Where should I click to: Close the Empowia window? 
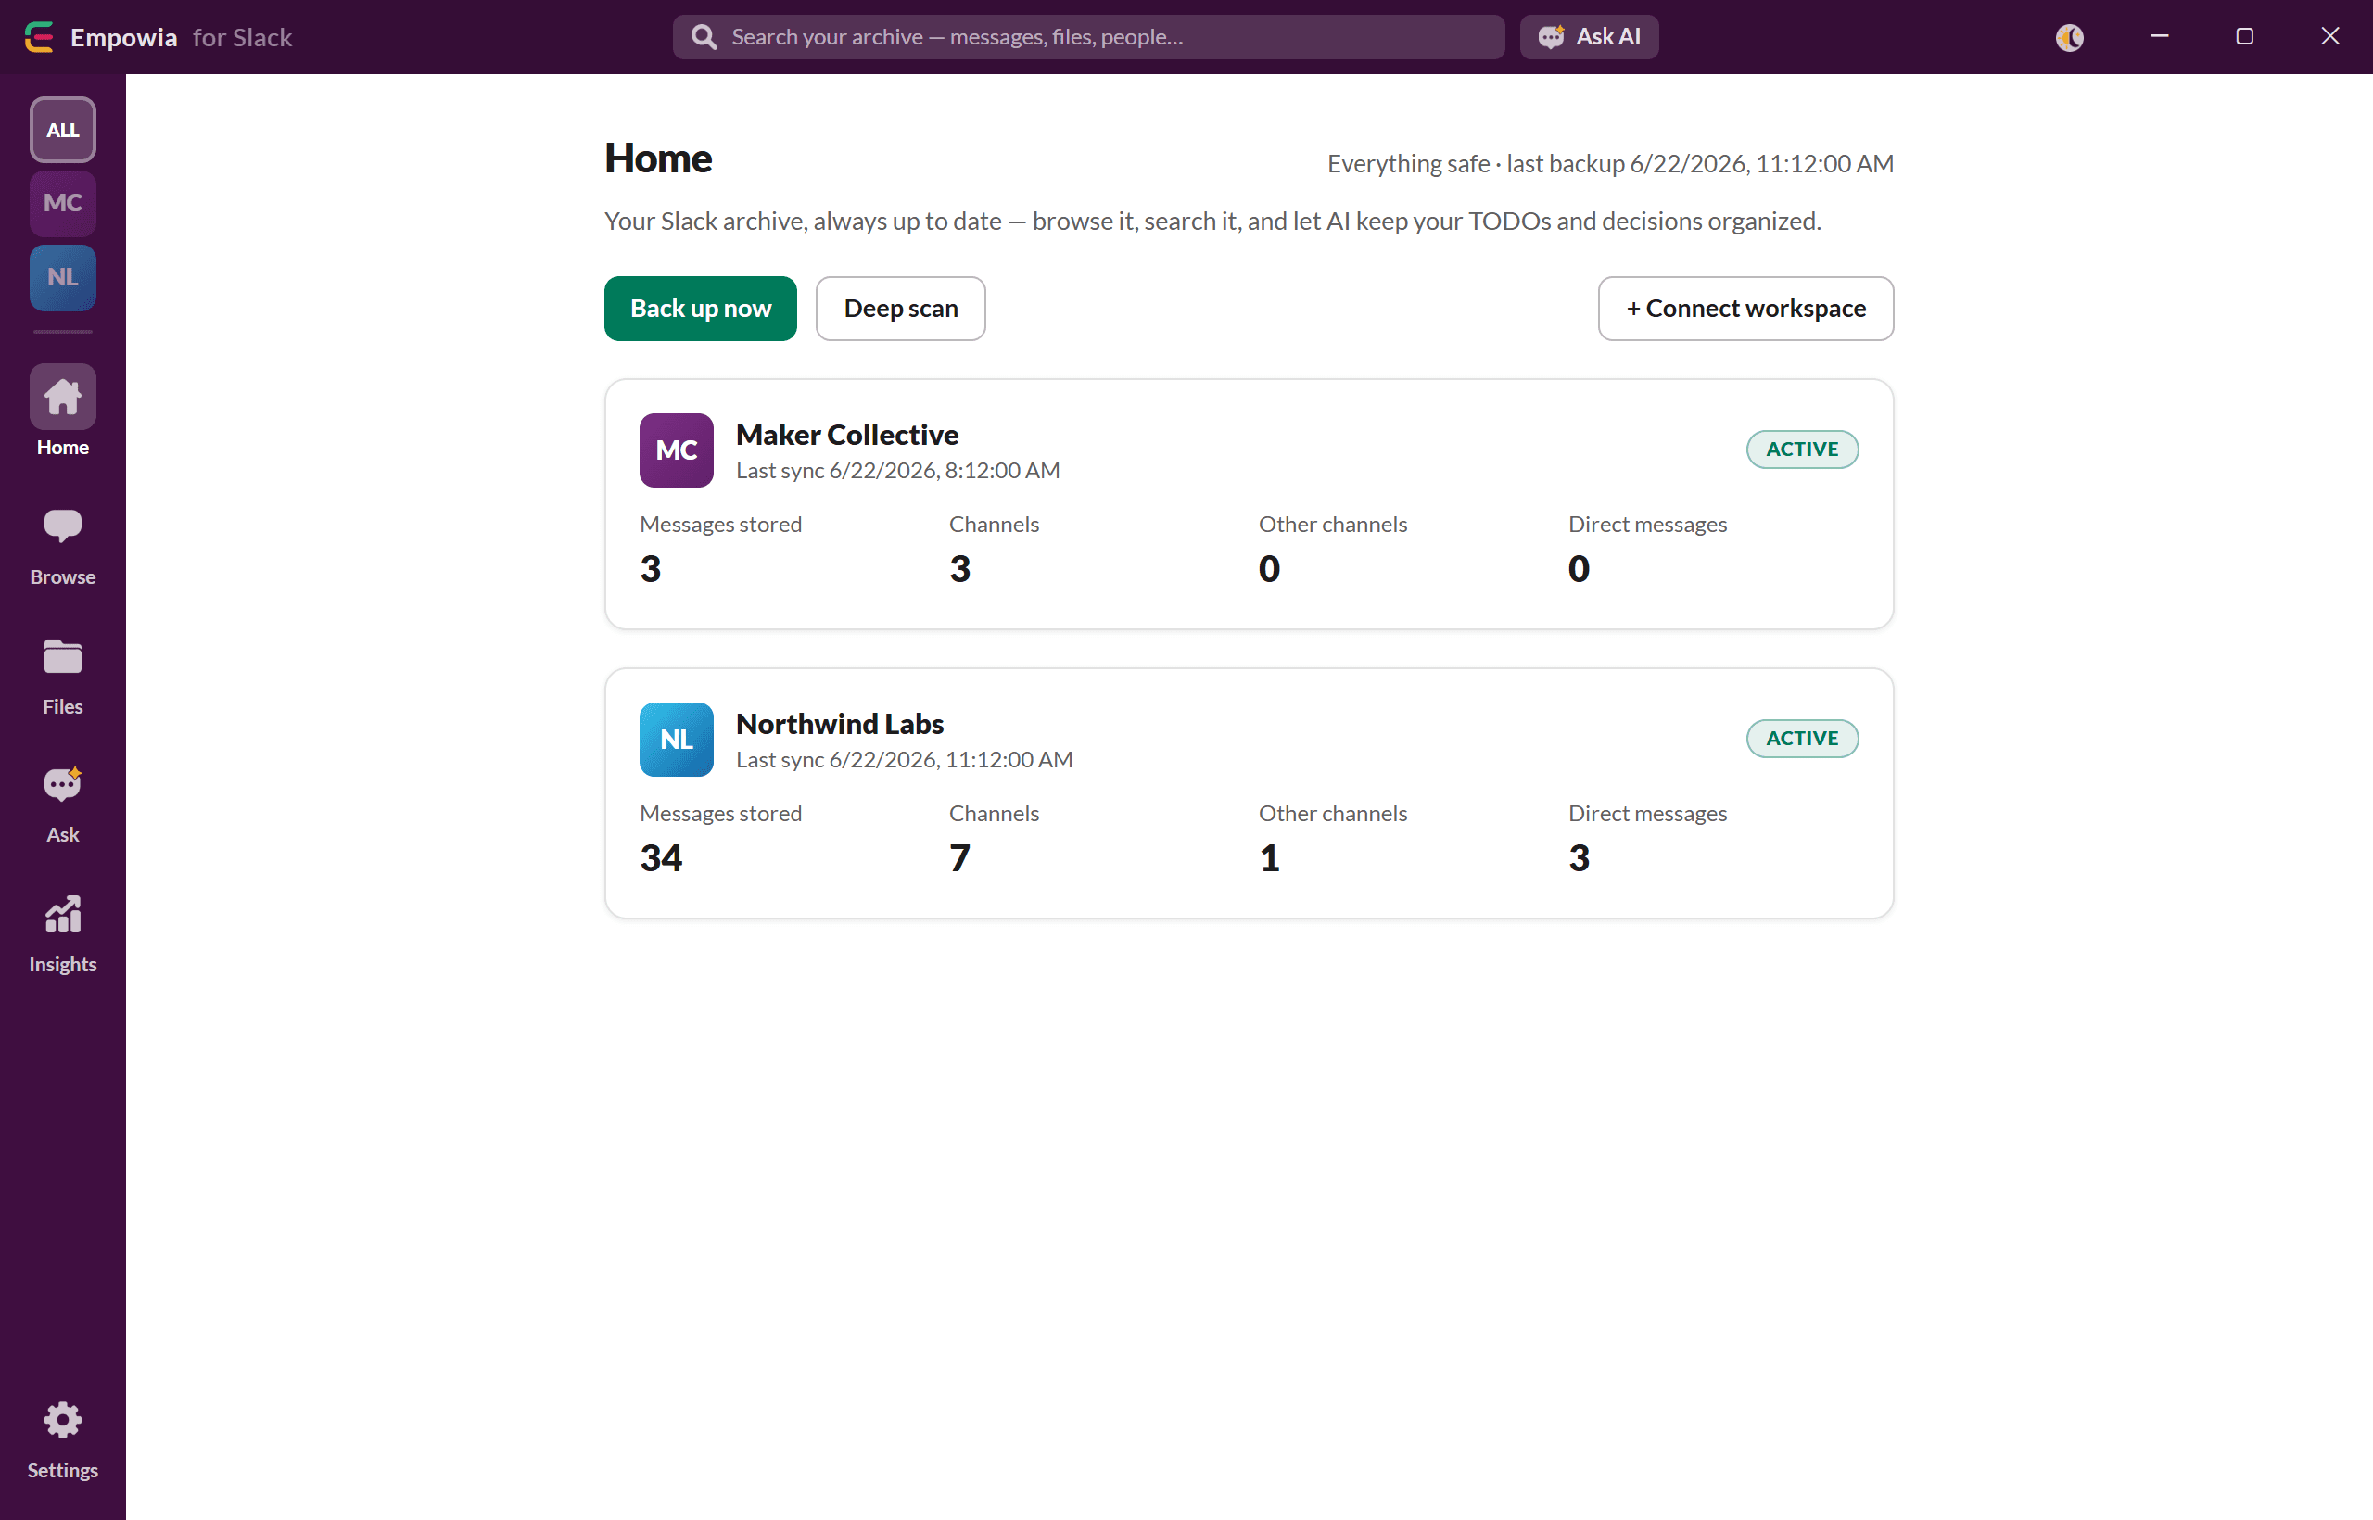2329,36
